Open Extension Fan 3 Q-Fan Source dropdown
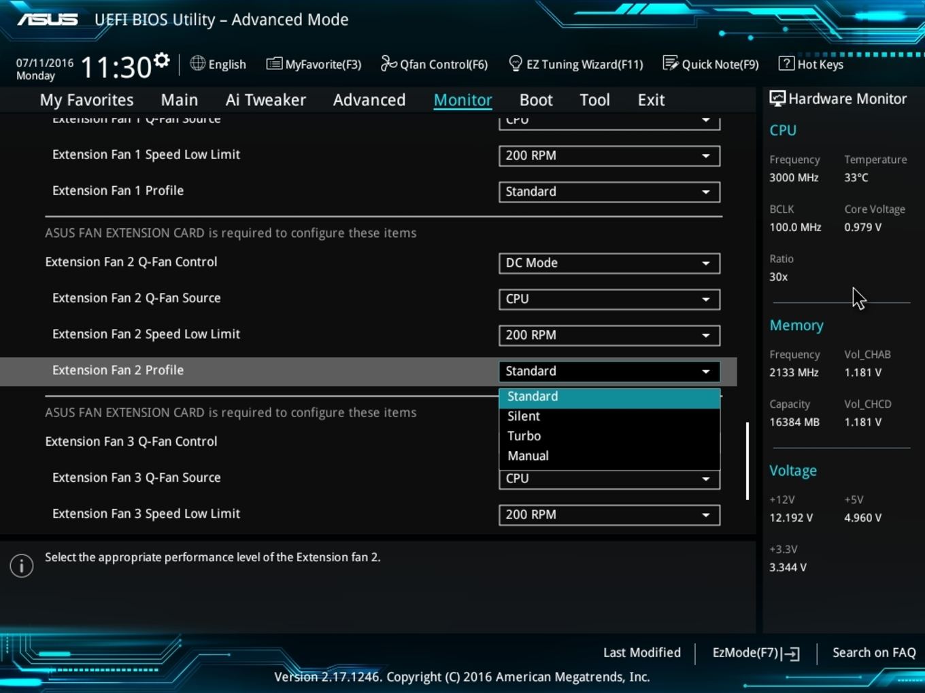The height and width of the screenshot is (693, 925). [x=609, y=478]
